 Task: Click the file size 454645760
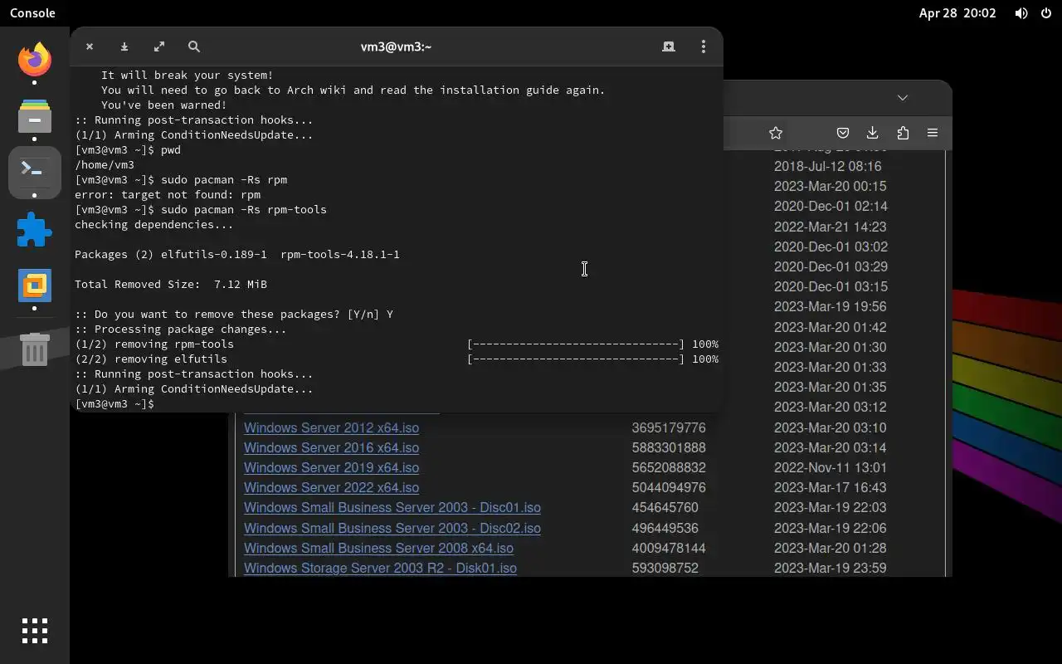665,507
